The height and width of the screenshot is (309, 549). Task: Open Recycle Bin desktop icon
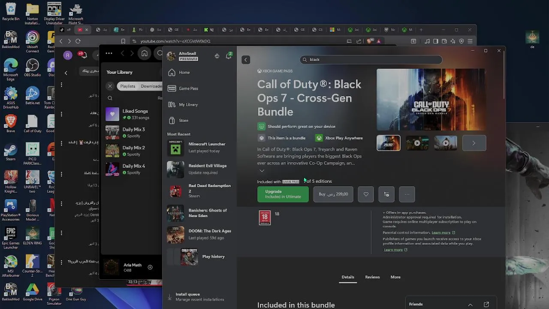(11, 12)
